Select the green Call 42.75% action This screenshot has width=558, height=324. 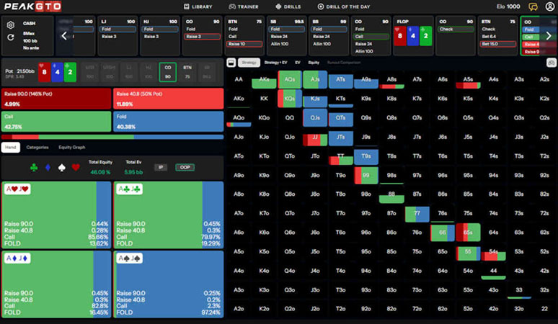56,122
